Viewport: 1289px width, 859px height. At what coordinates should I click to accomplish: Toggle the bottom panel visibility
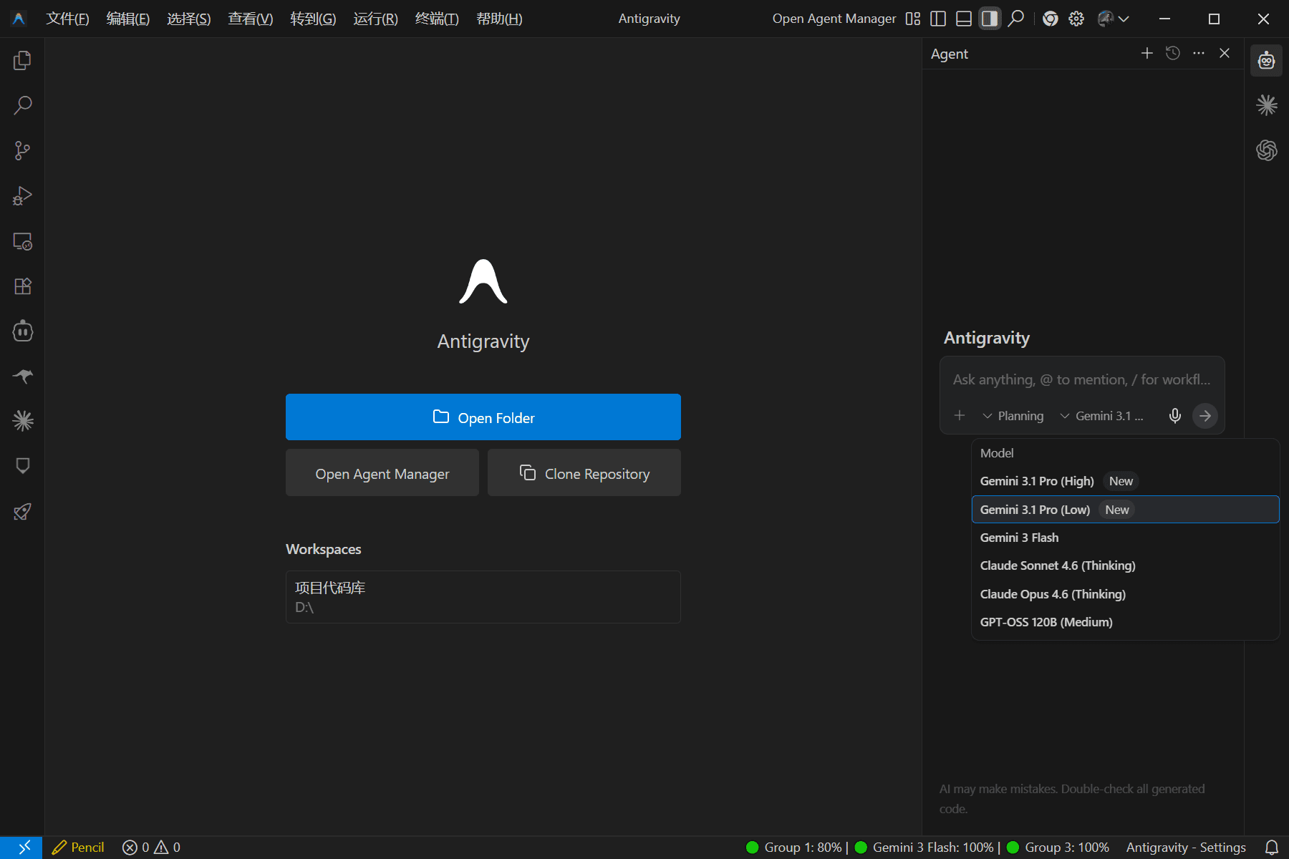[964, 19]
